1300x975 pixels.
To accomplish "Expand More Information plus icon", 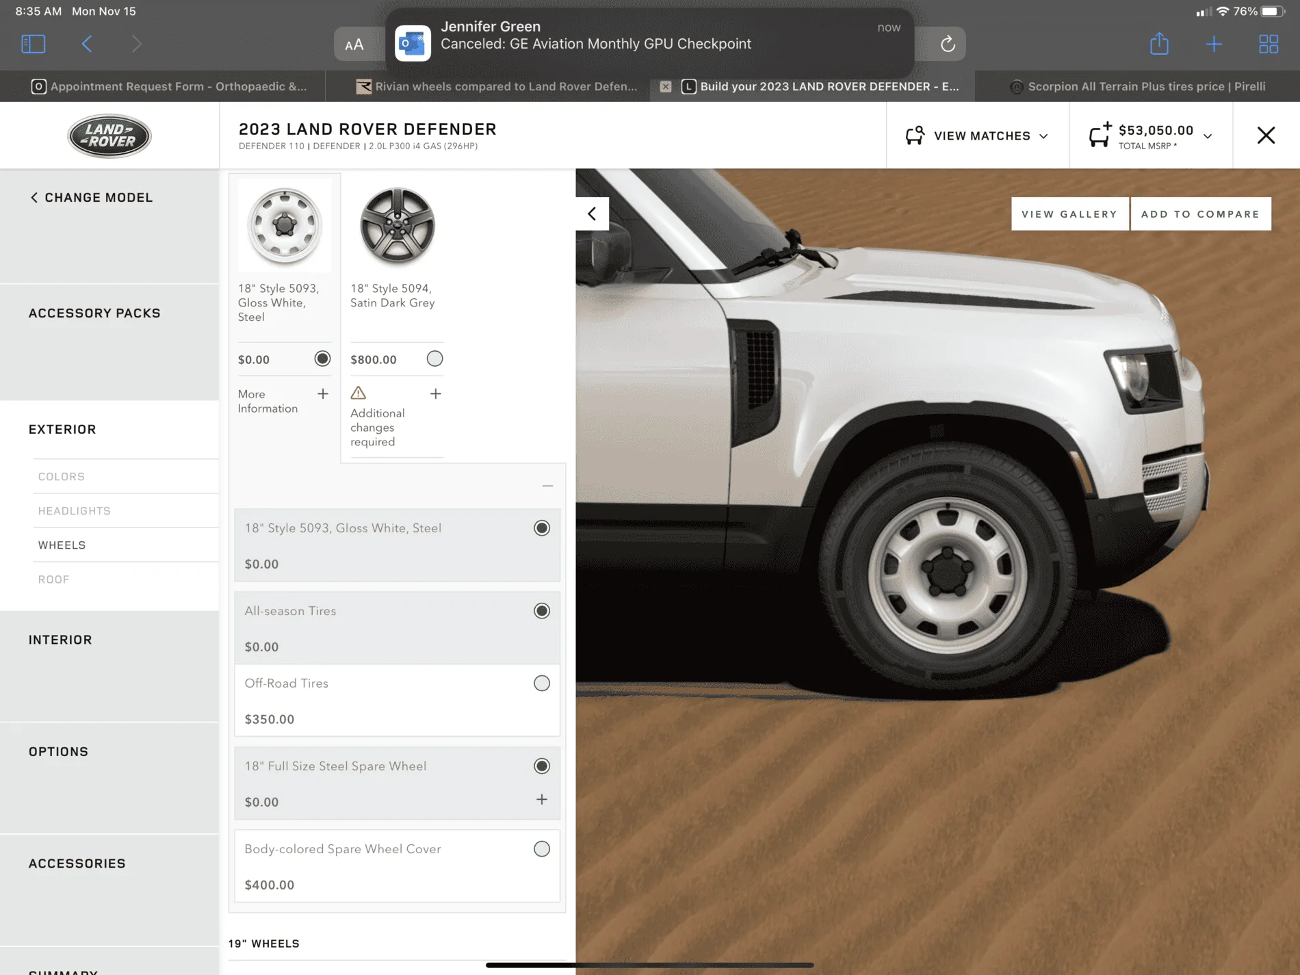I will [323, 394].
